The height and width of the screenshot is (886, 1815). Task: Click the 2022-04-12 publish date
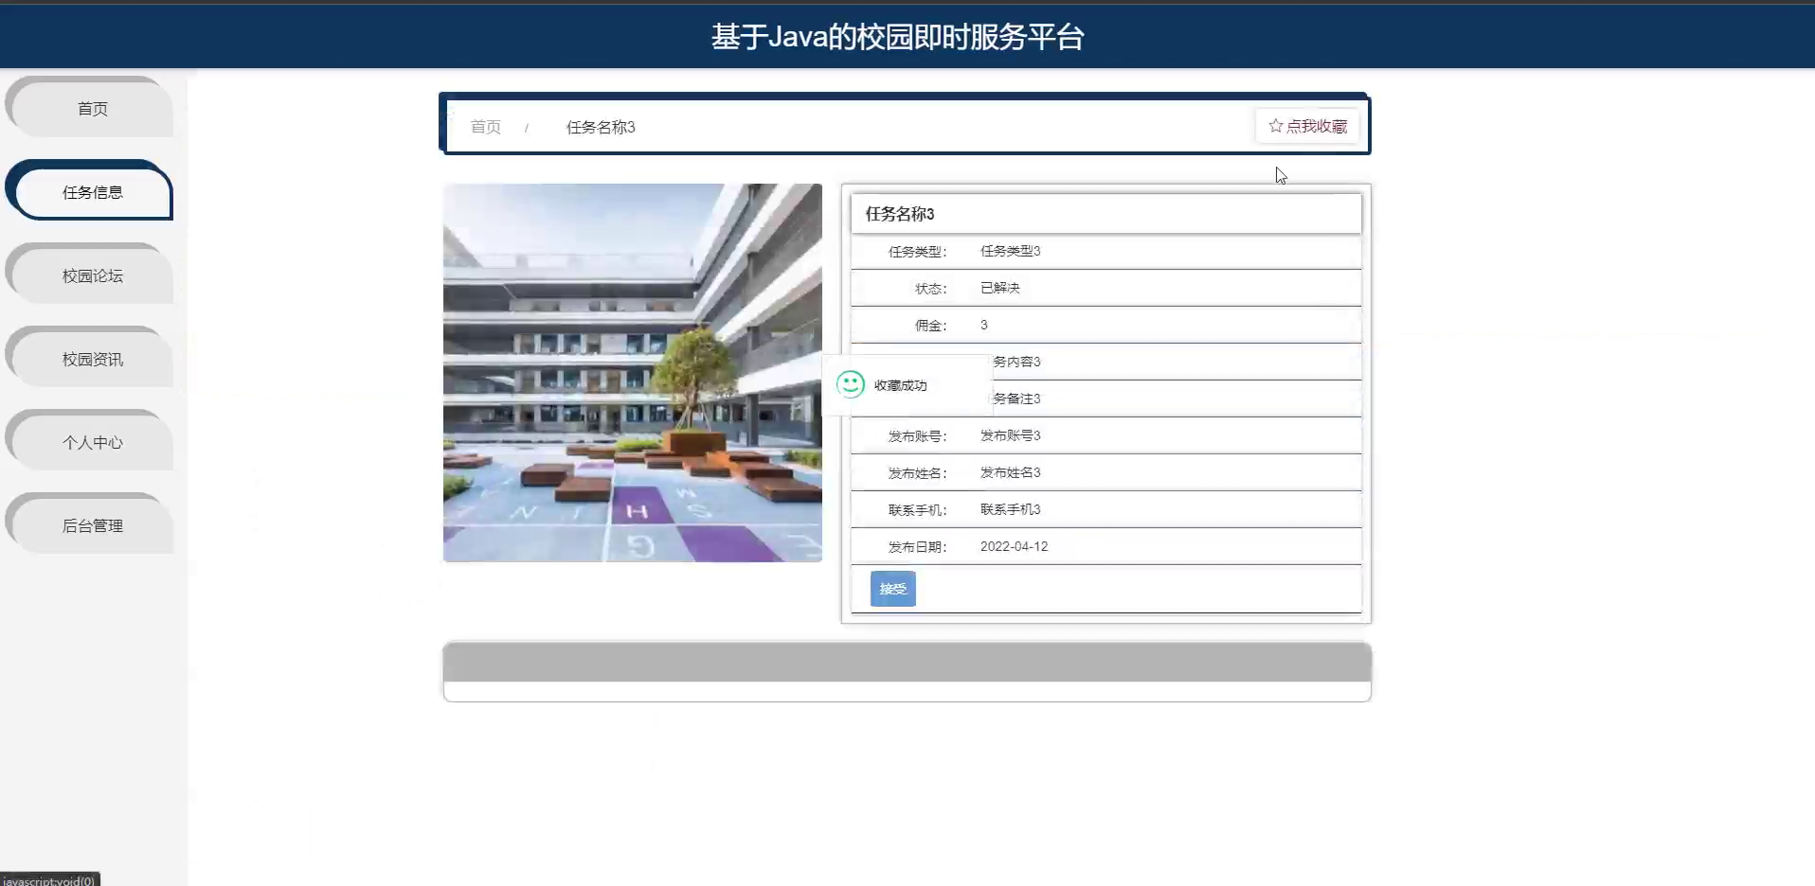click(x=1014, y=546)
